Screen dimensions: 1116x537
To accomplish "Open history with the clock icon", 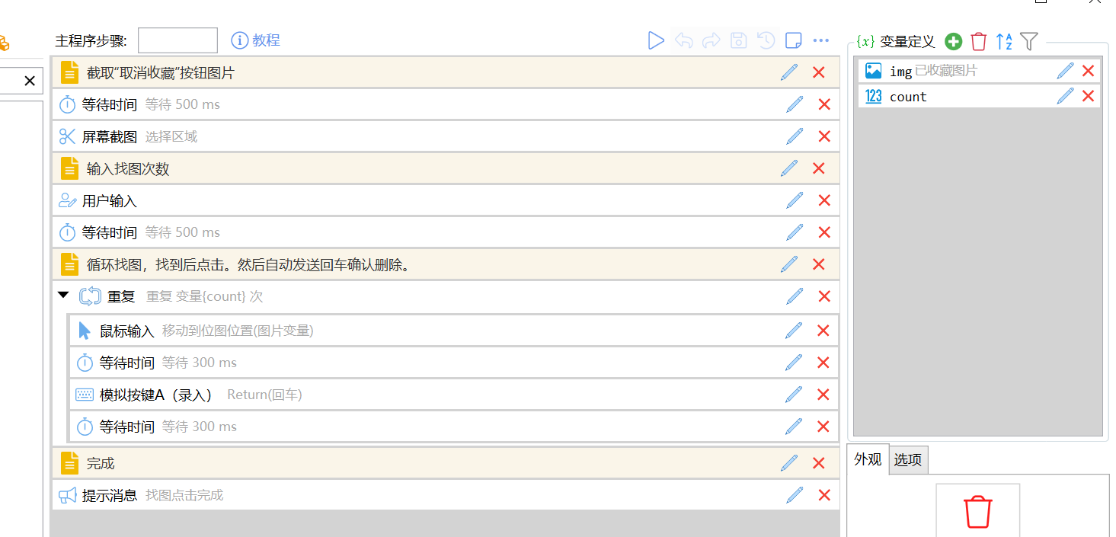I will click(766, 40).
